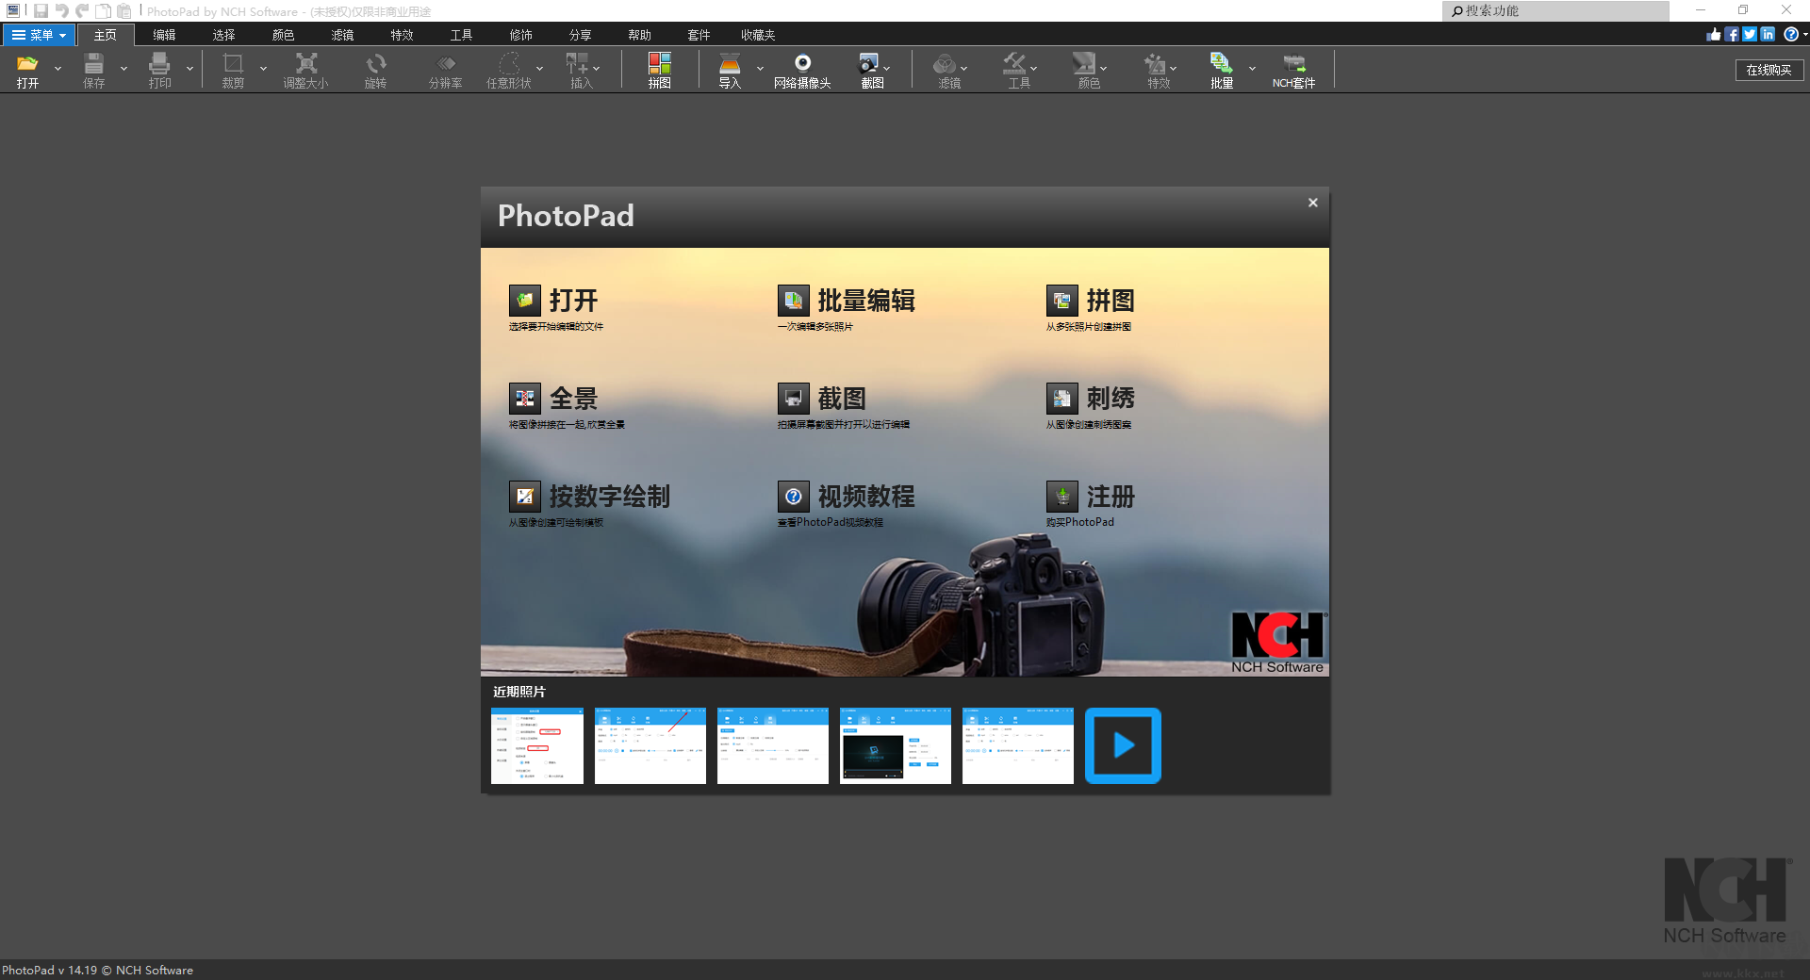
Task: Switch to the 编辑 (Edit) tab
Action: coord(164,35)
